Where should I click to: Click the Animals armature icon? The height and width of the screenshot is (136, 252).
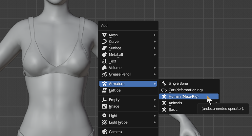pos(164,103)
